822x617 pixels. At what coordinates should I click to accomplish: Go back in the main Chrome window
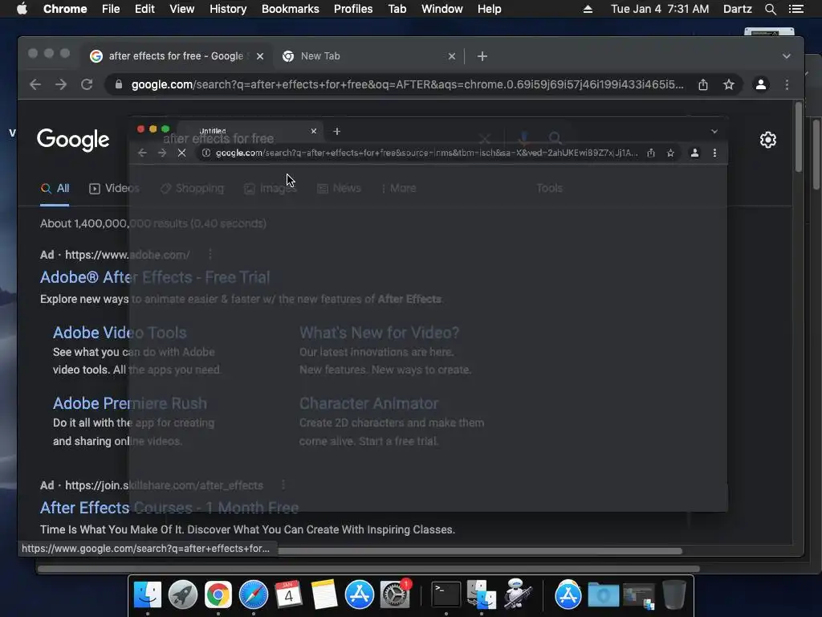35,84
